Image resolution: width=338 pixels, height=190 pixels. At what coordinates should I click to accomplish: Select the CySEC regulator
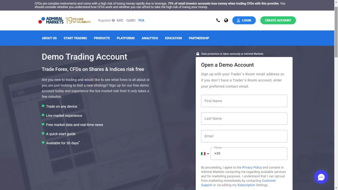[x=131, y=20]
